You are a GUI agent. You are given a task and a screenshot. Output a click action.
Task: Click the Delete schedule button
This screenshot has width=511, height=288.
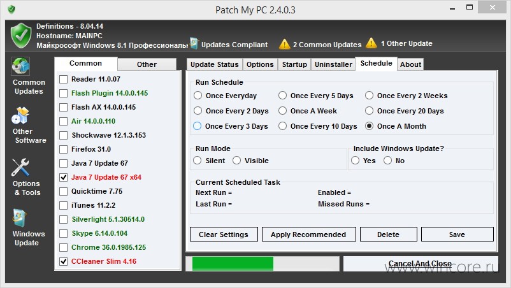coord(388,234)
